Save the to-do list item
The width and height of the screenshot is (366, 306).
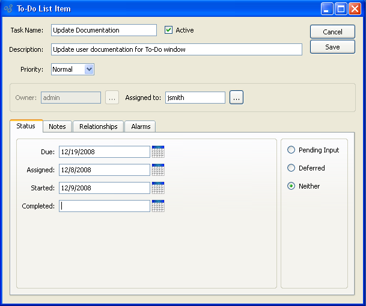(332, 47)
